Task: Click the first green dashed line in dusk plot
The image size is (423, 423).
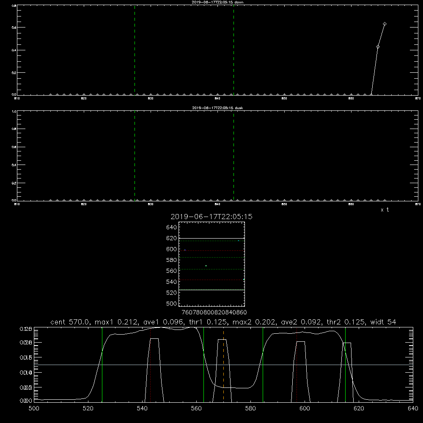Action: click(135, 156)
